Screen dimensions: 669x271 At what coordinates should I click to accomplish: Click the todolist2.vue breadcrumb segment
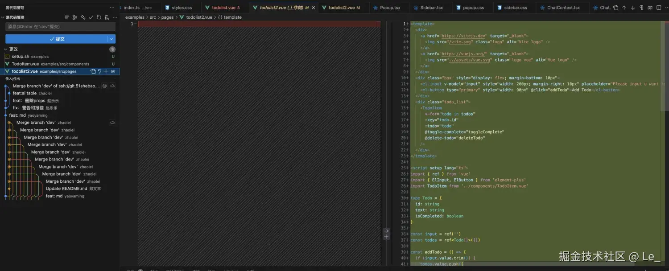point(196,17)
